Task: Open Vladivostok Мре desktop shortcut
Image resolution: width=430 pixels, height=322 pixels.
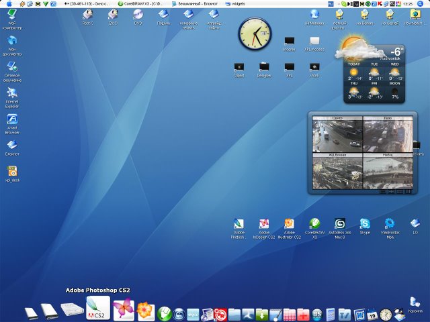Action: (x=390, y=229)
